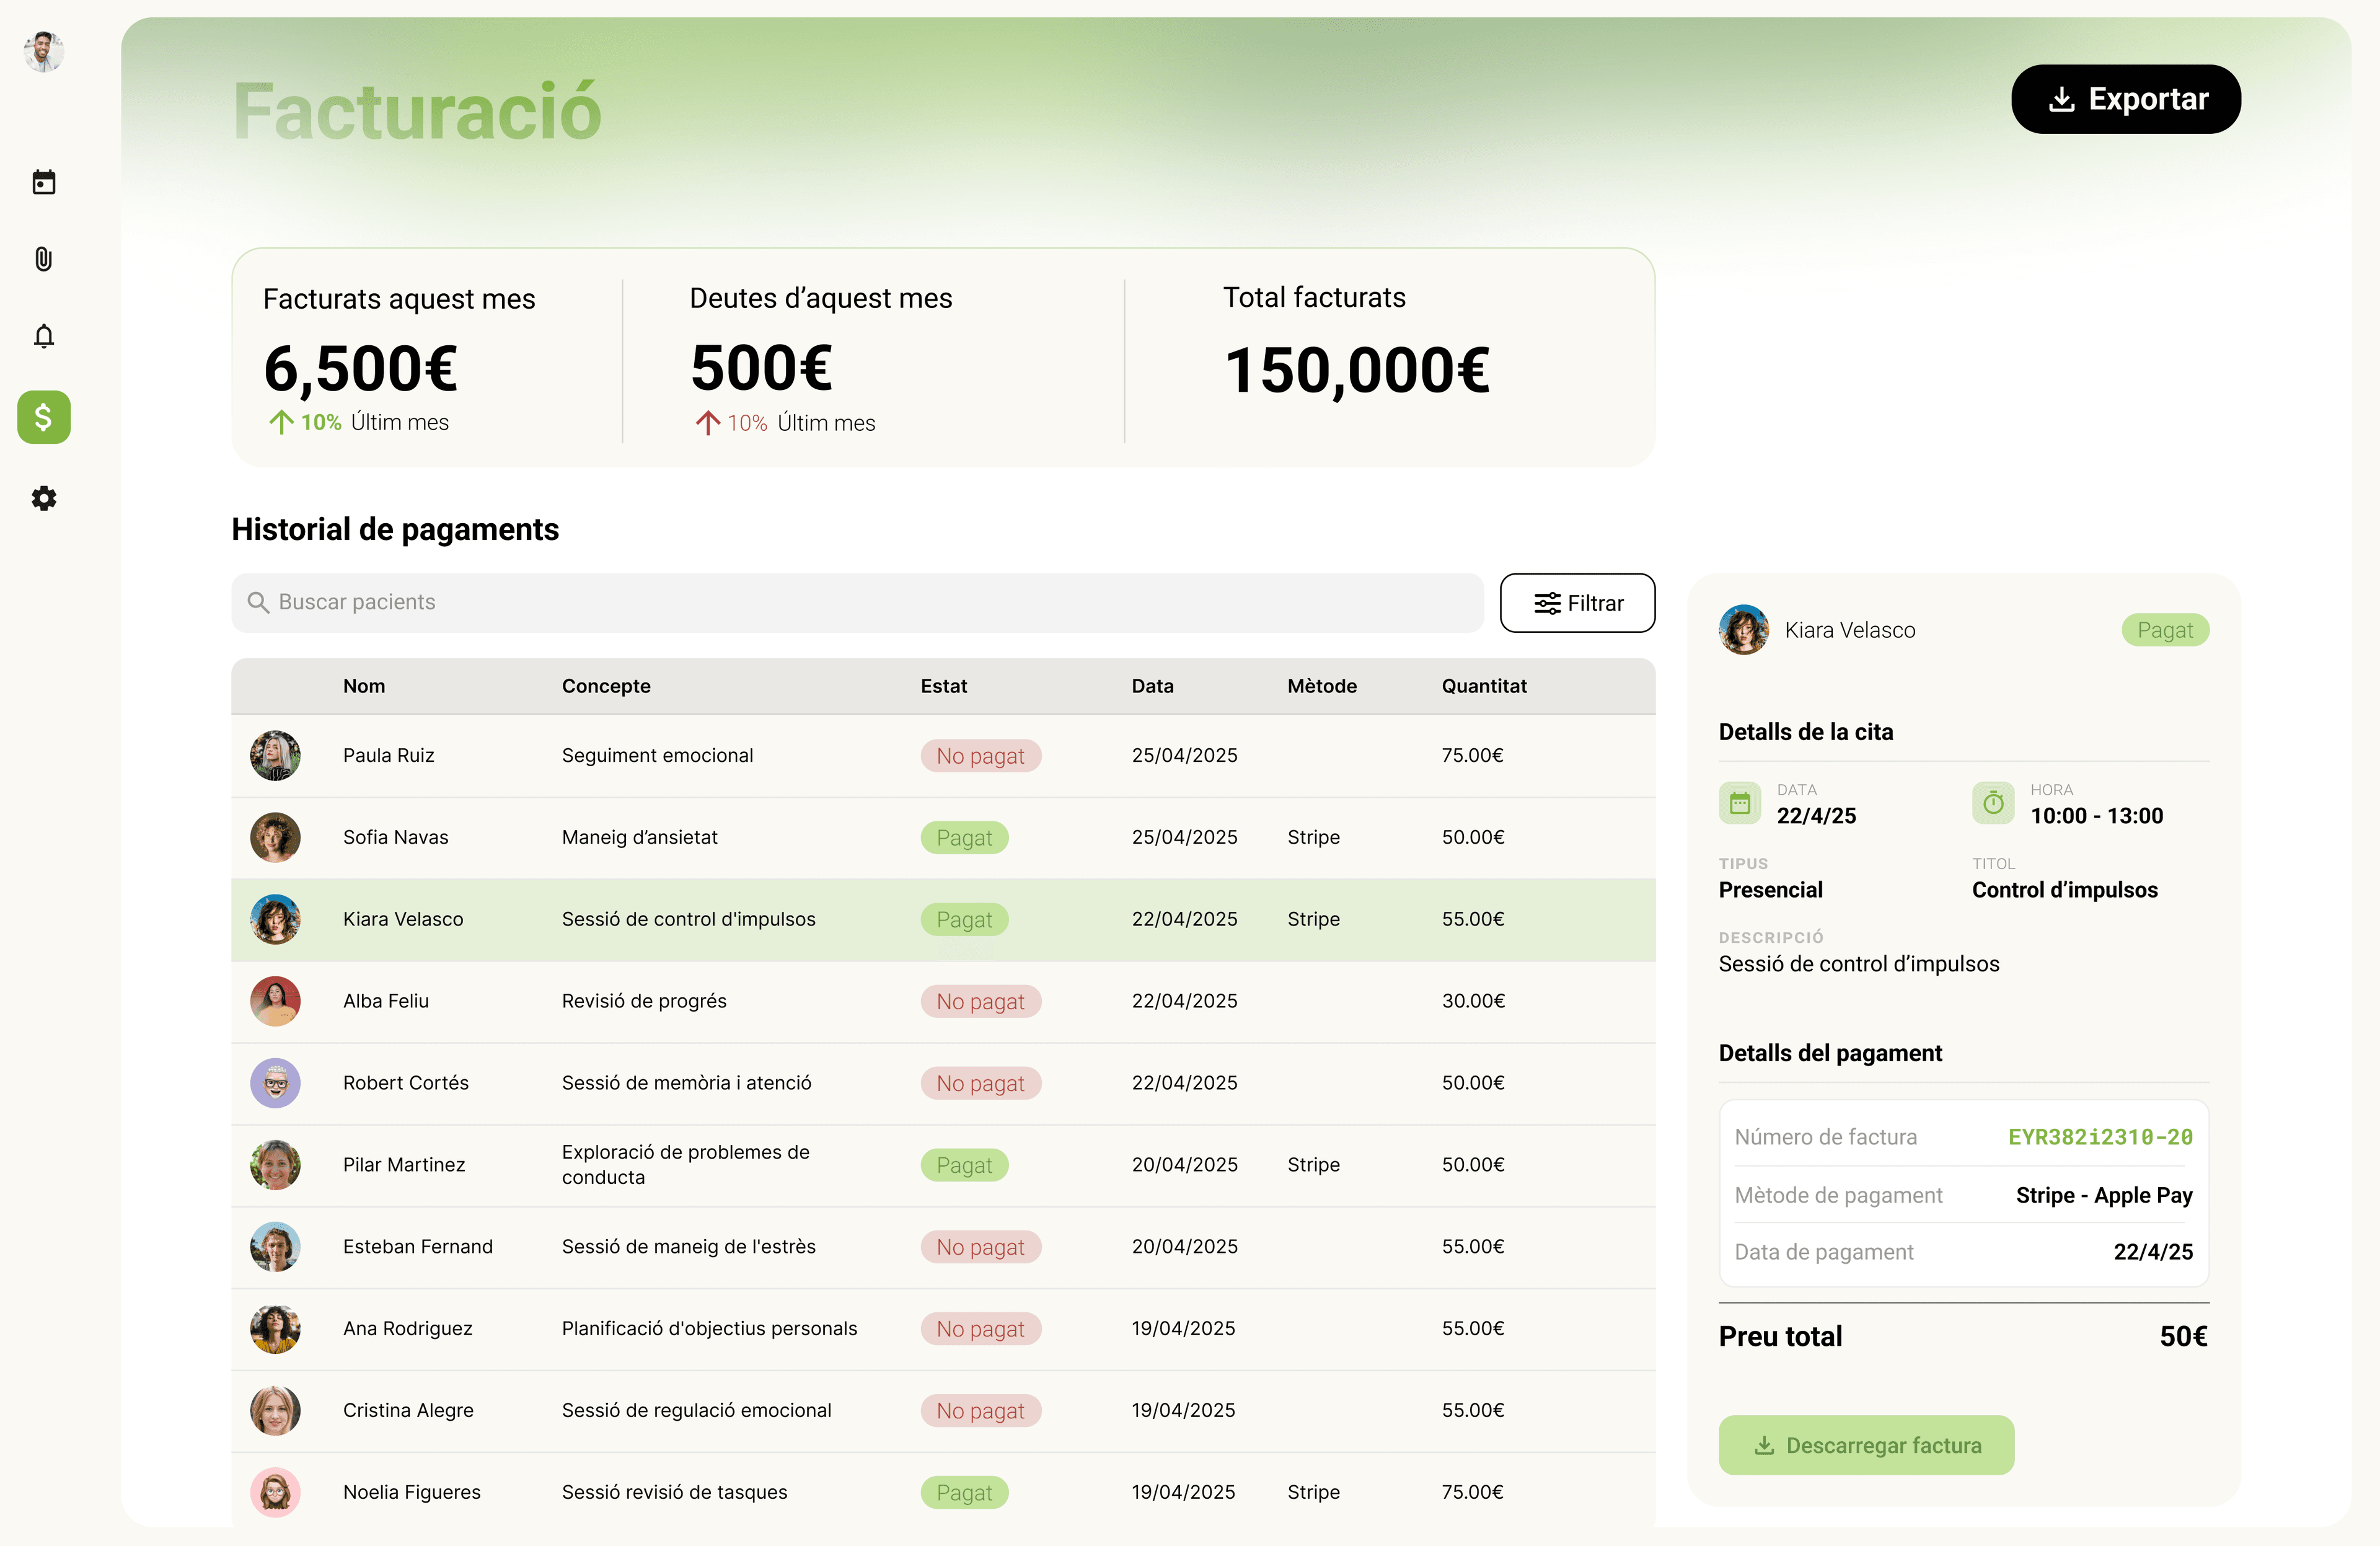
Task: Click 'Sessió revisió de tasques' cell
Action: (674, 1493)
